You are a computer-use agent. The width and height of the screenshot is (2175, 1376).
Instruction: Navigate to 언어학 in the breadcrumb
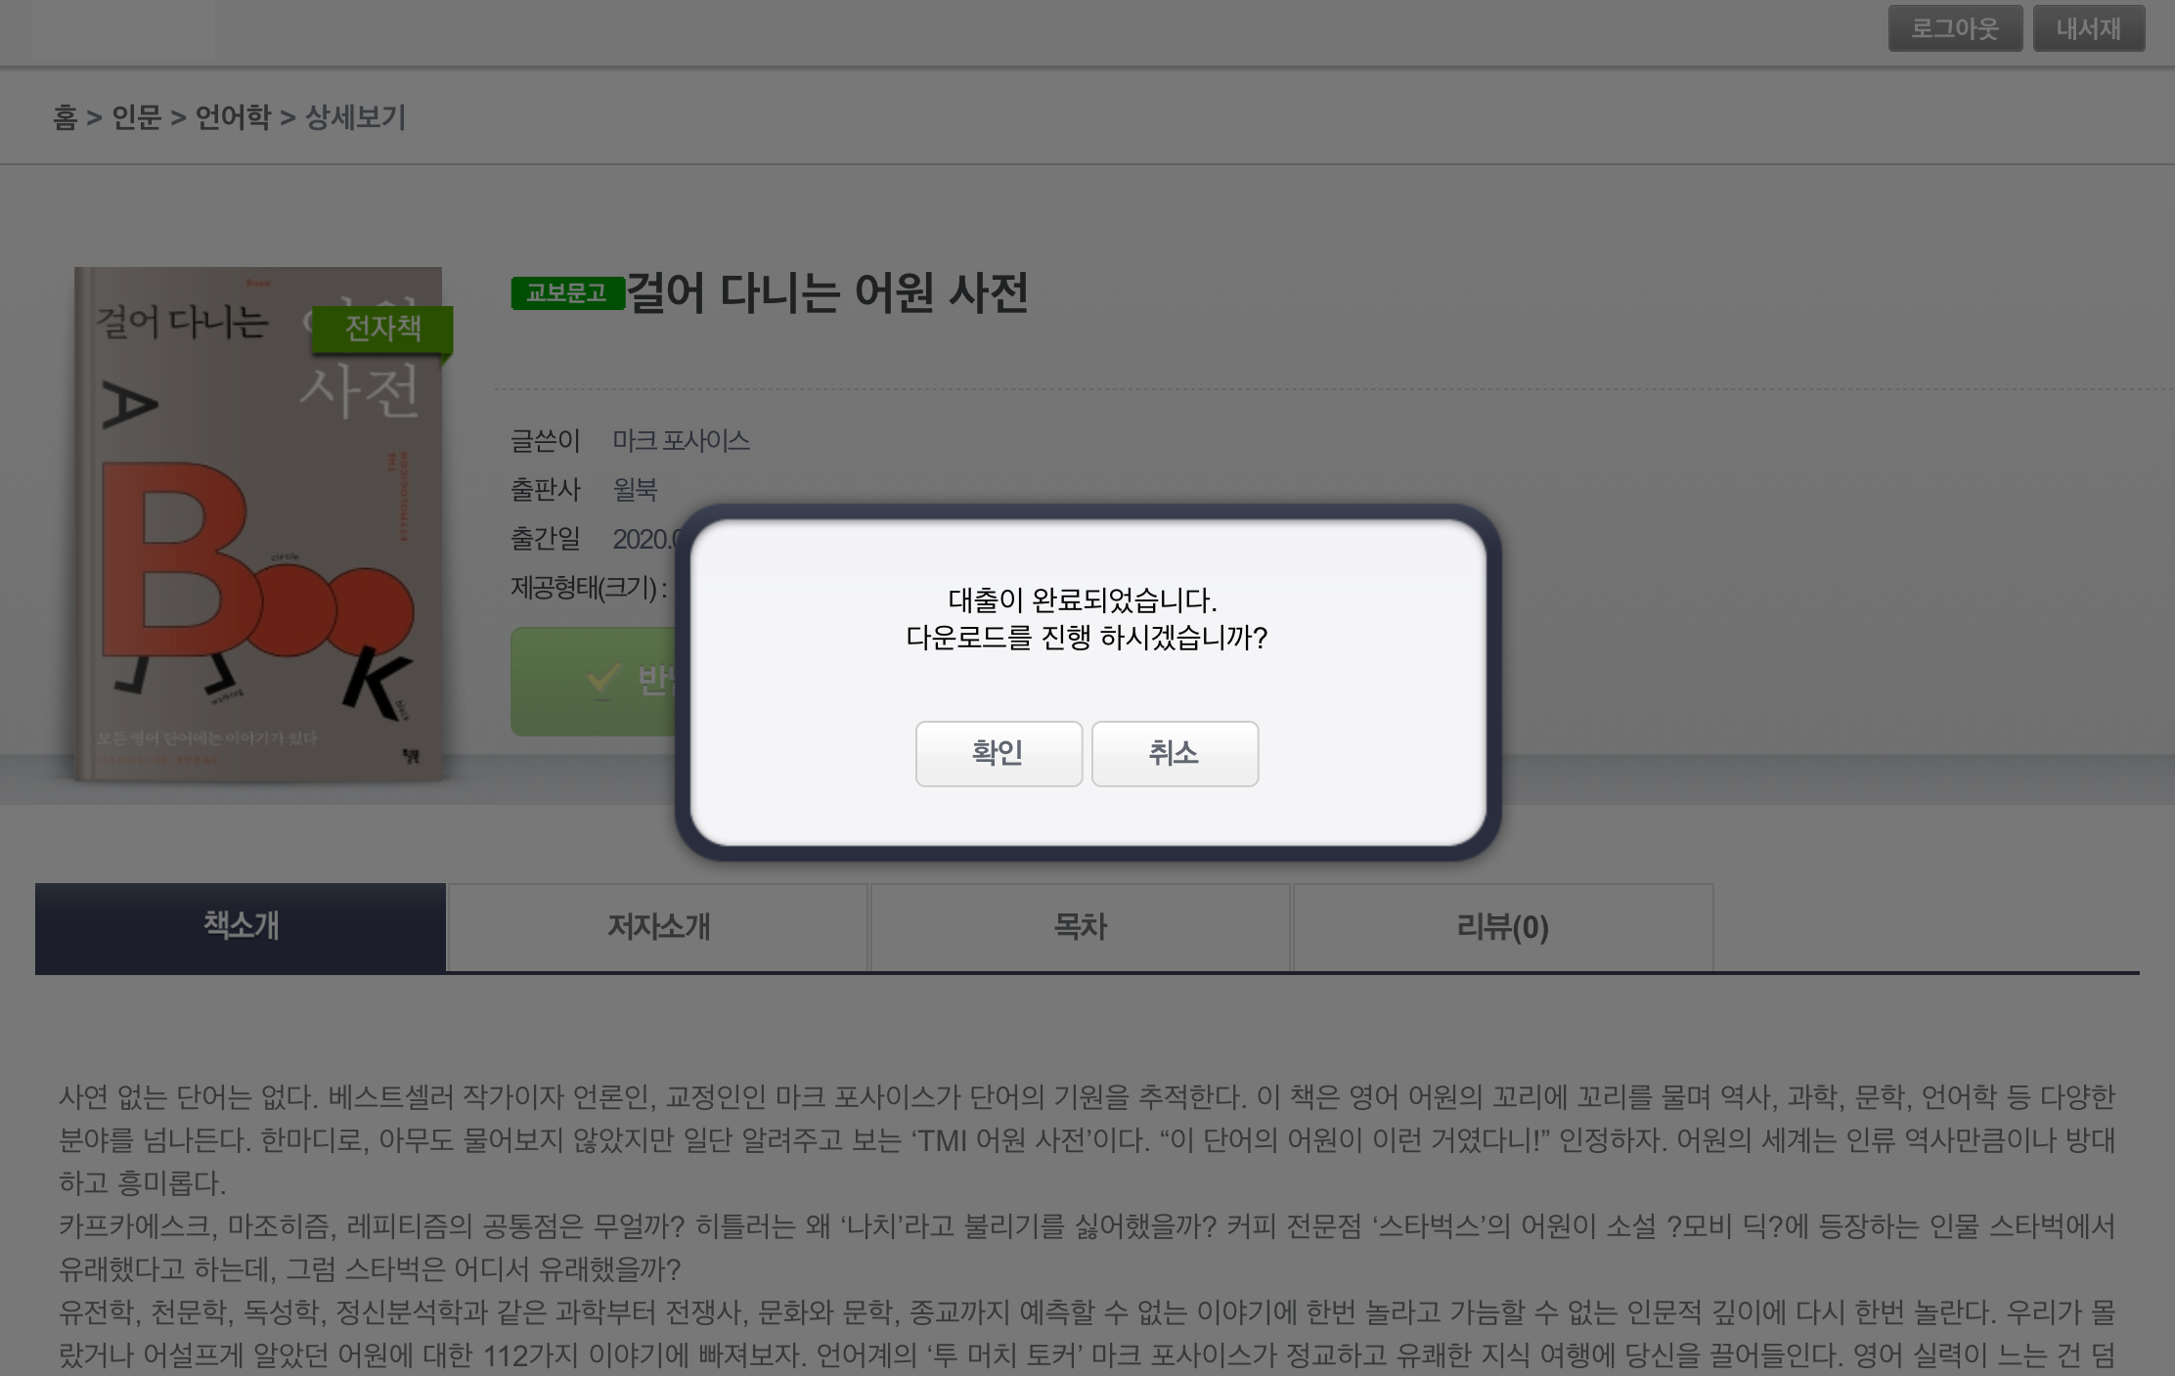point(233,117)
